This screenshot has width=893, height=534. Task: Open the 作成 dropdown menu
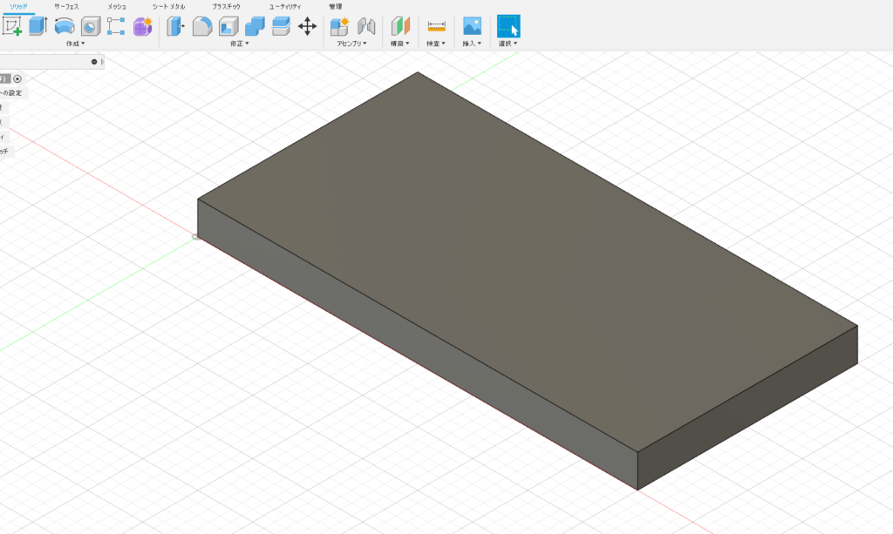point(75,44)
